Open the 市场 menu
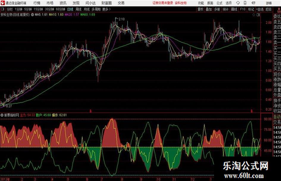 pyautogui.click(x=50, y=3)
